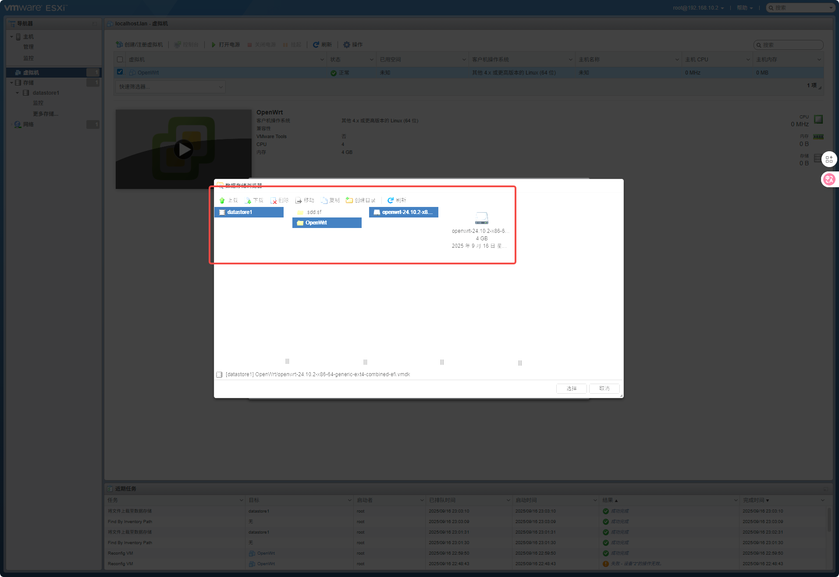Select the OpenWrt folder in browser
The height and width of the screenshot is (577, 839).
pyautogui.click(x=327, y=223)
